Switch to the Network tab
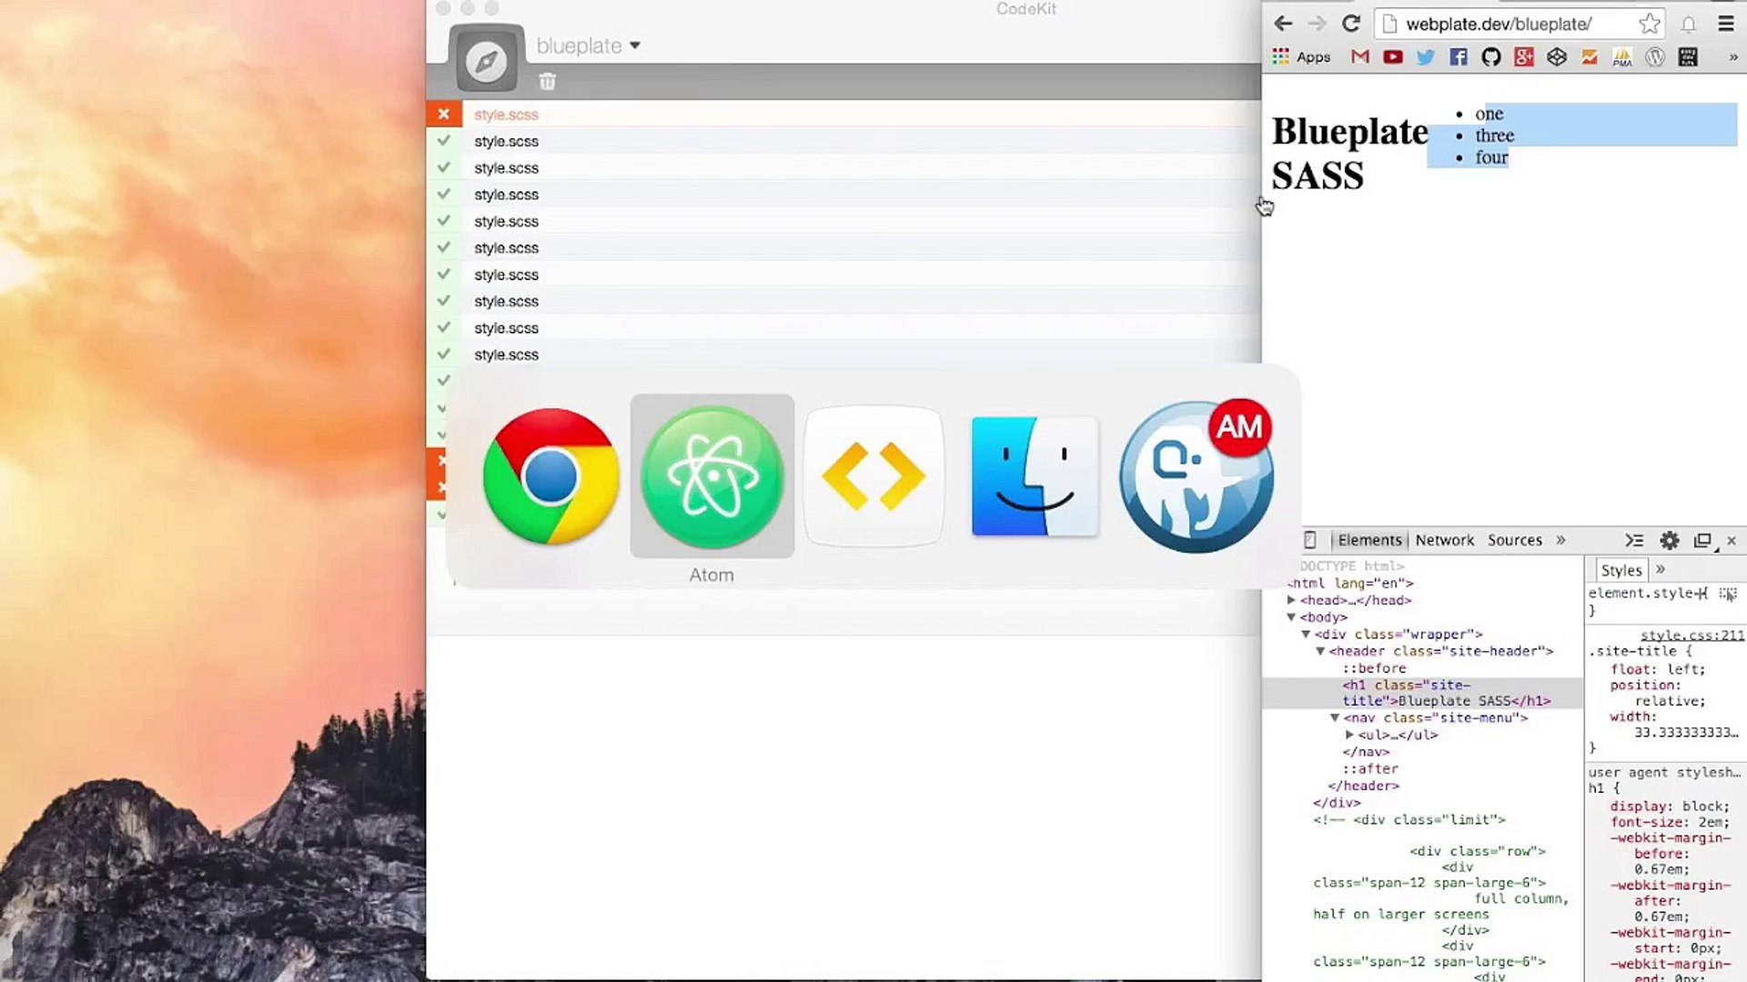The height and width of the screenshot is (982, 1747). point(1444,540)
